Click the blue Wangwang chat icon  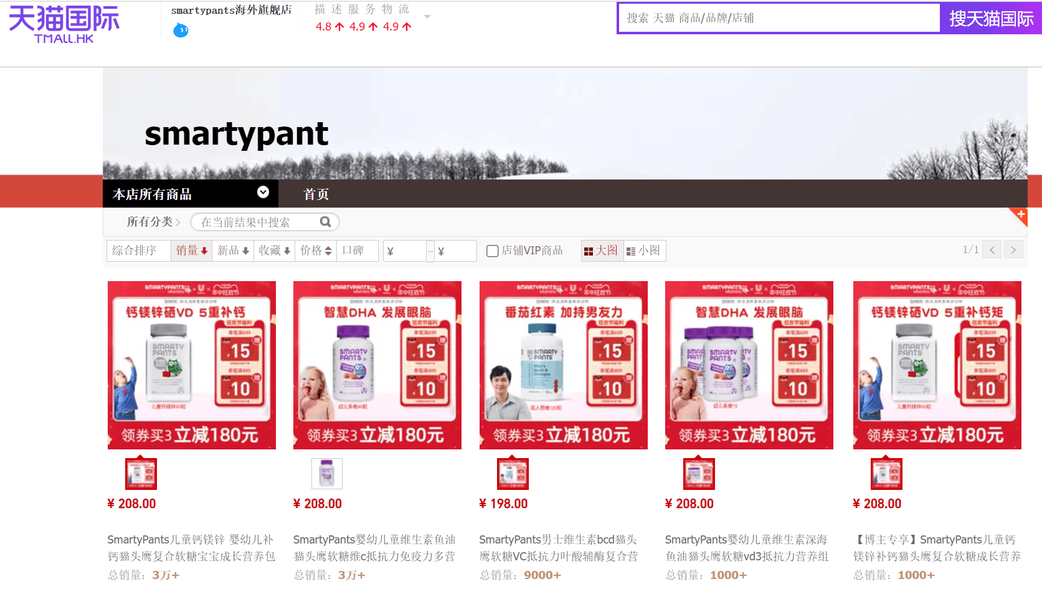coord(181,29)
